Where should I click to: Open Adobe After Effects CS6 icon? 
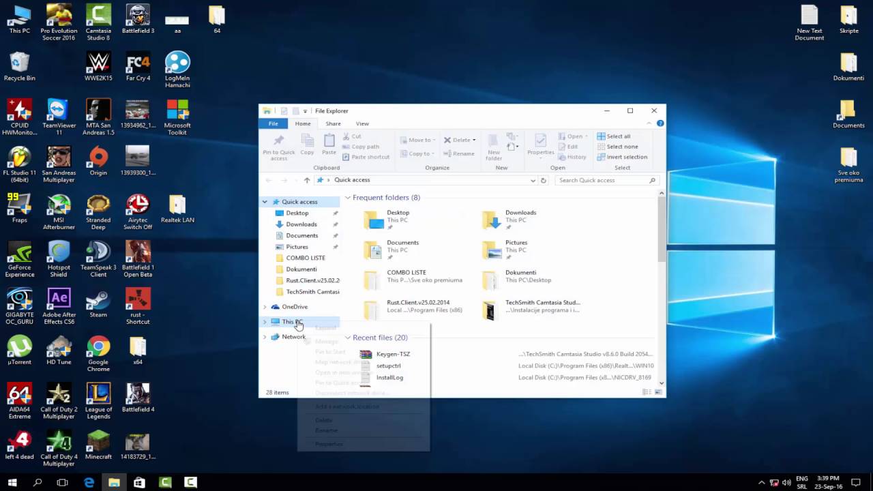[59, 307]
